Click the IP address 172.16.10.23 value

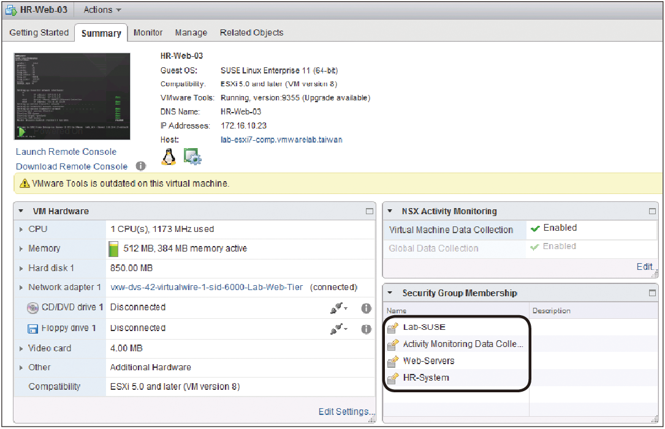(244, 126)
